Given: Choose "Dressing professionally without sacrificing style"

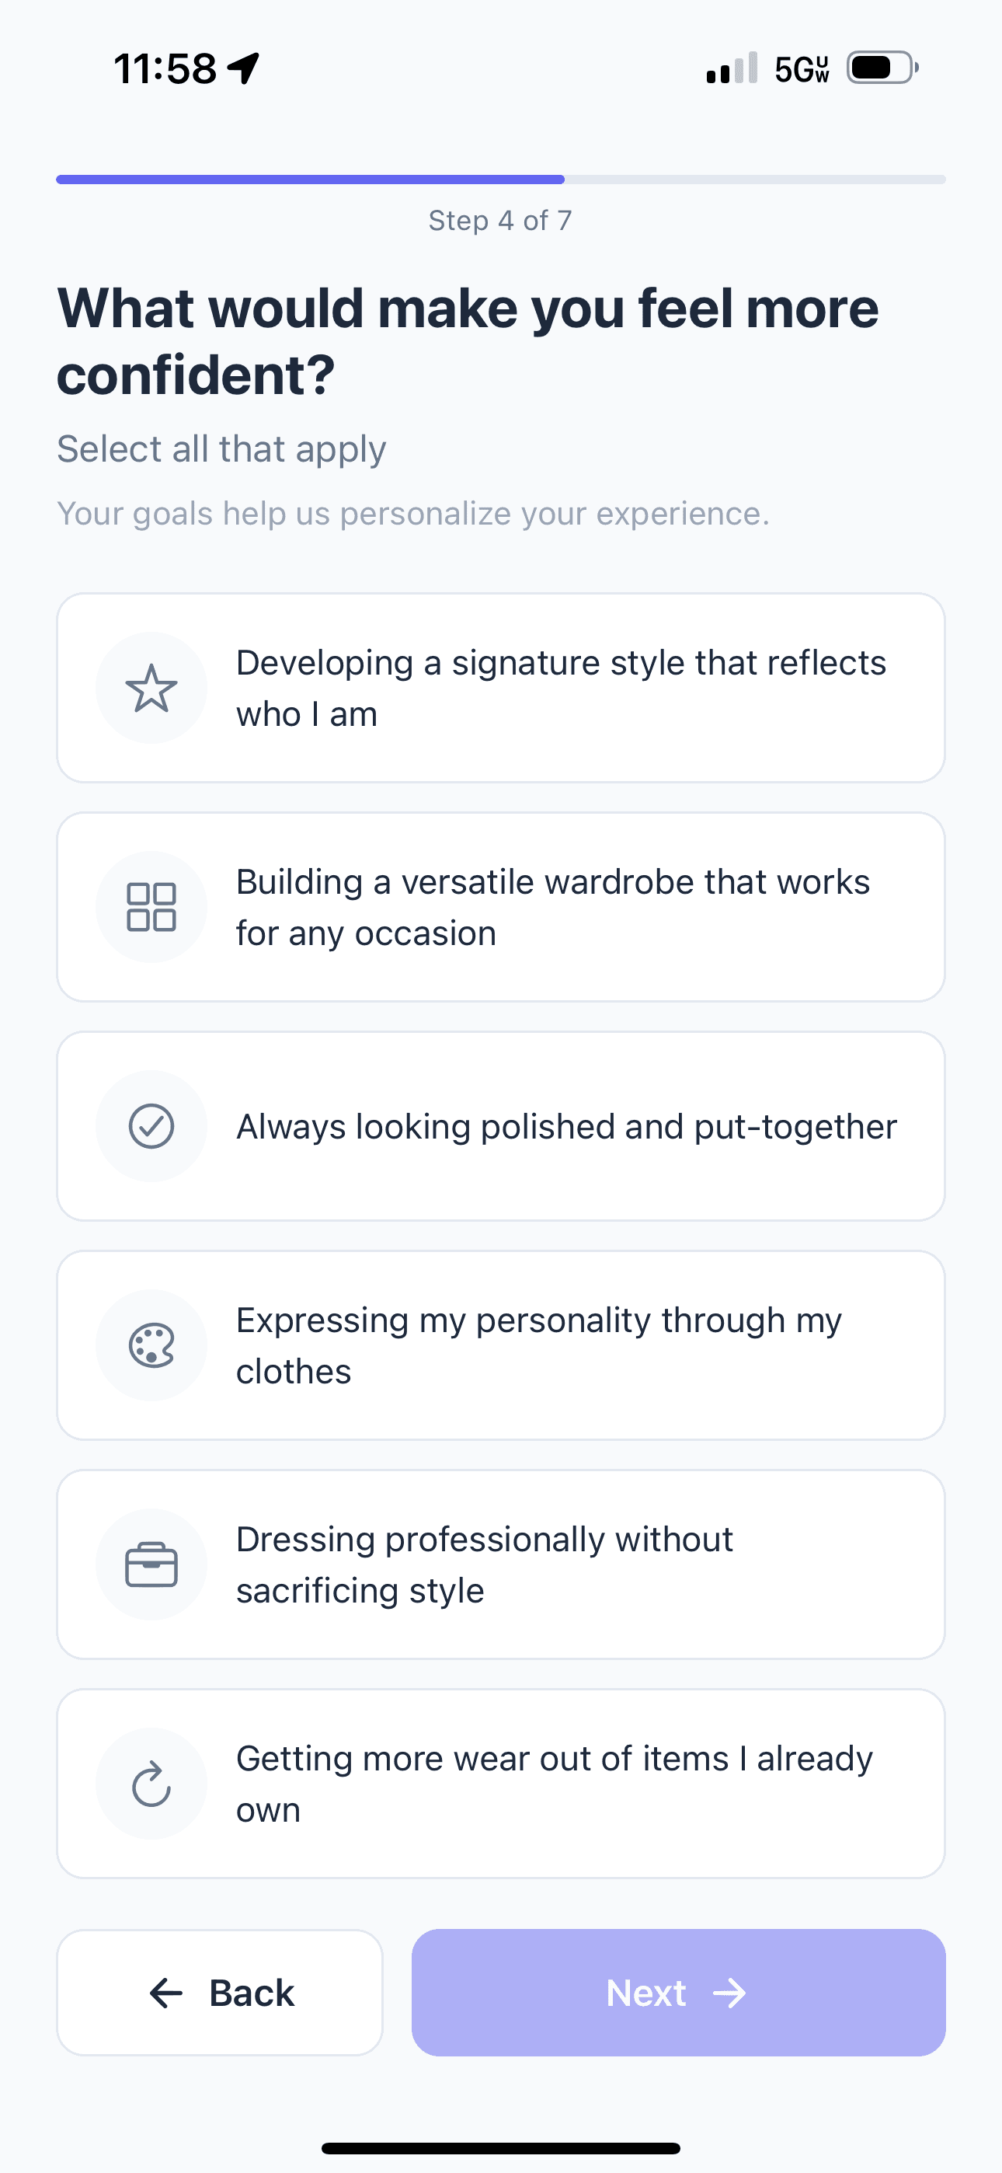Looking at the screenshot, I should point(484,1564).
